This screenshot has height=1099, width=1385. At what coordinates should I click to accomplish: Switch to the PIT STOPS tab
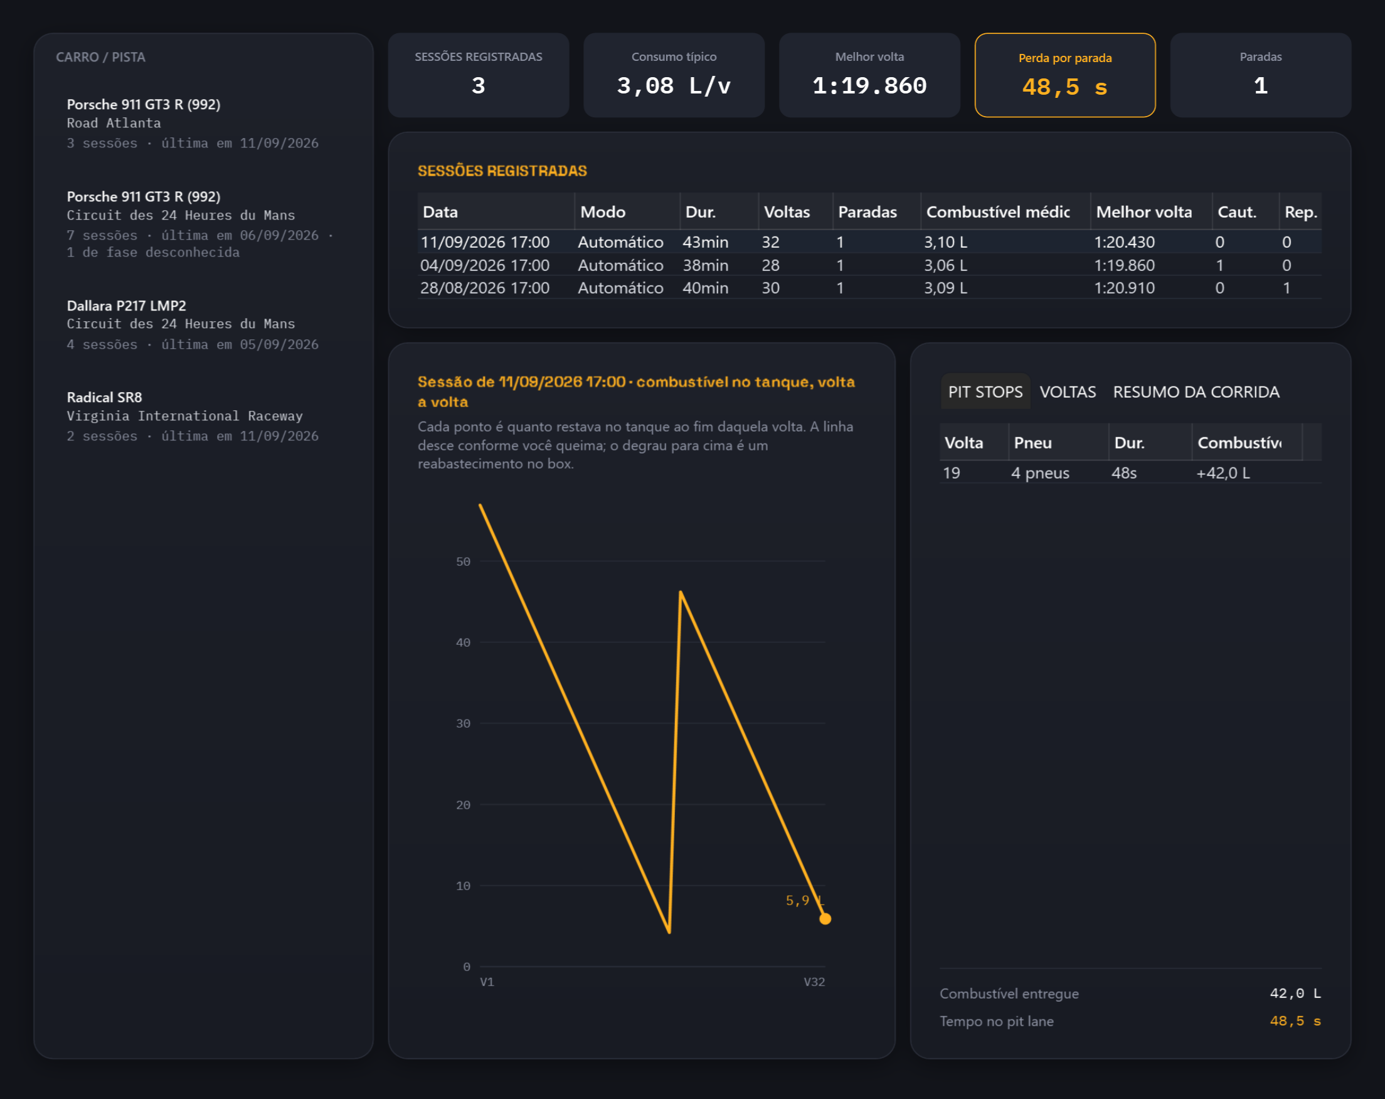[x=985, y=392]
